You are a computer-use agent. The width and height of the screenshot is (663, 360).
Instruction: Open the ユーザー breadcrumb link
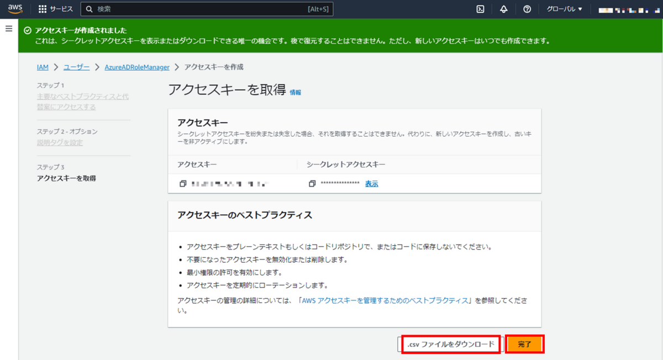point(76,67)
